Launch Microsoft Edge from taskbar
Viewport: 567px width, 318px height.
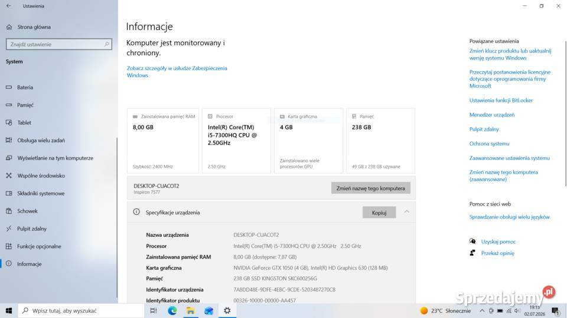[172, 310]
